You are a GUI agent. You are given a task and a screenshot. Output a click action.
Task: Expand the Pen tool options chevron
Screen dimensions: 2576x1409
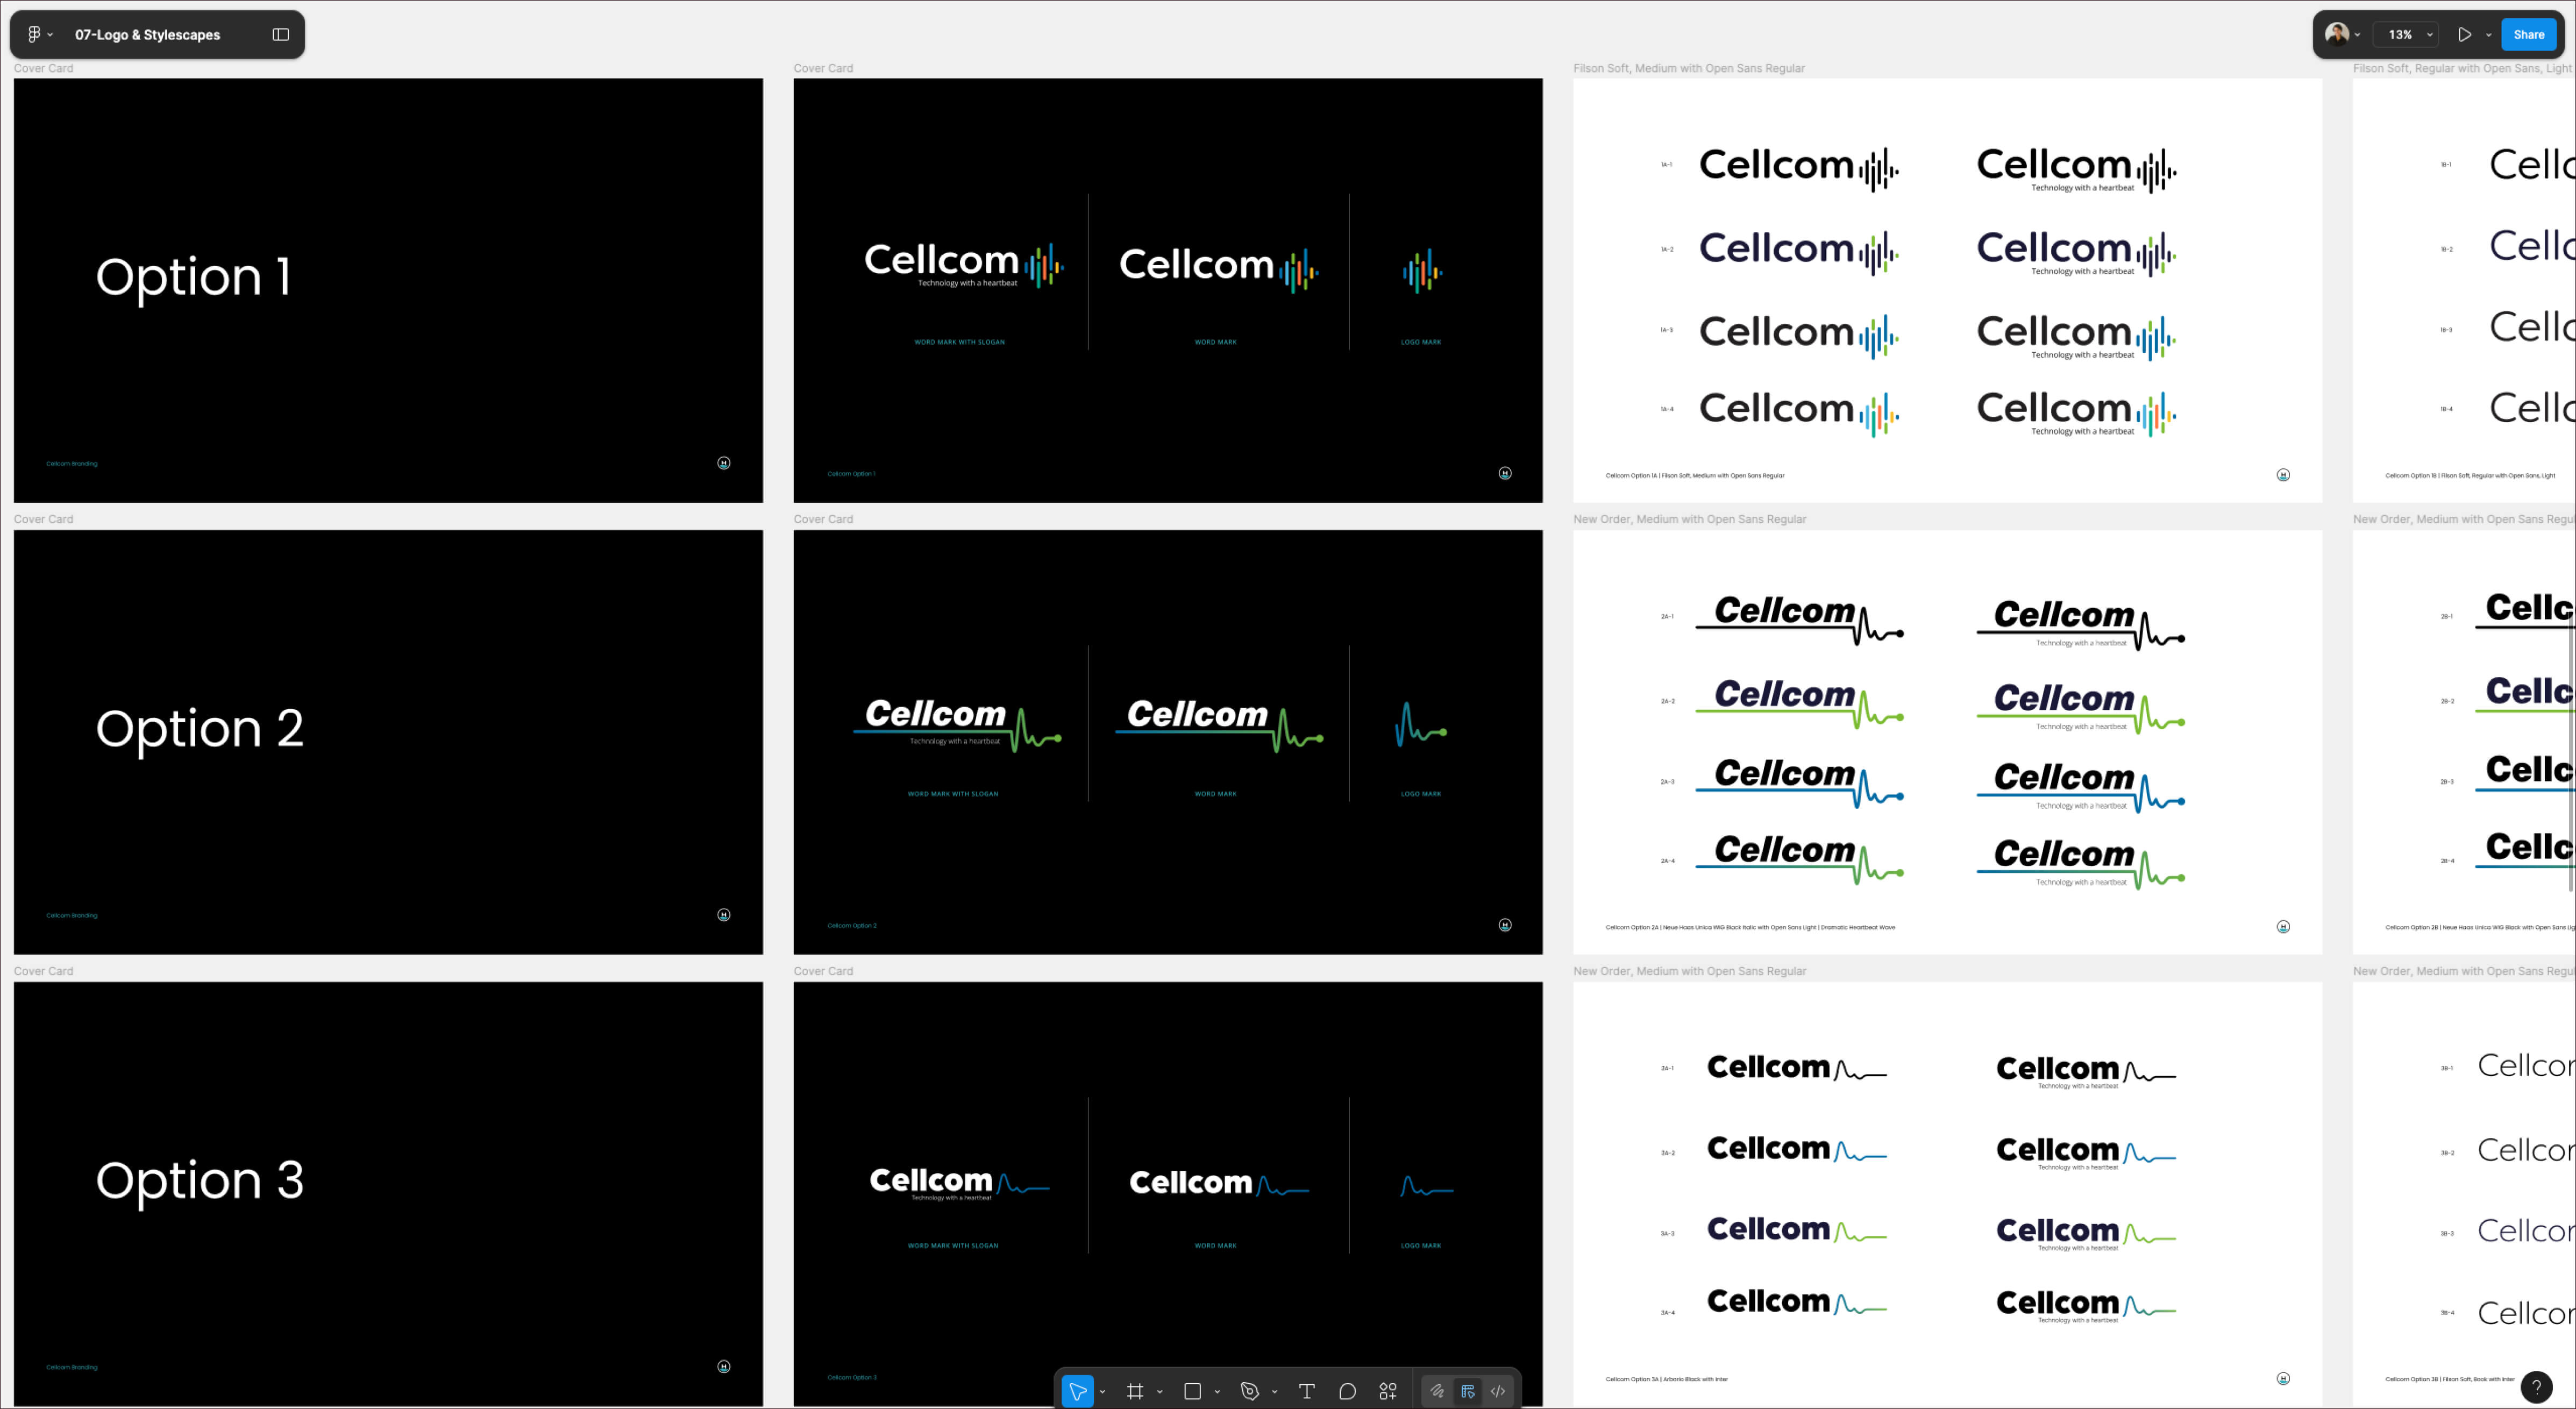tap(1274, 1391)
